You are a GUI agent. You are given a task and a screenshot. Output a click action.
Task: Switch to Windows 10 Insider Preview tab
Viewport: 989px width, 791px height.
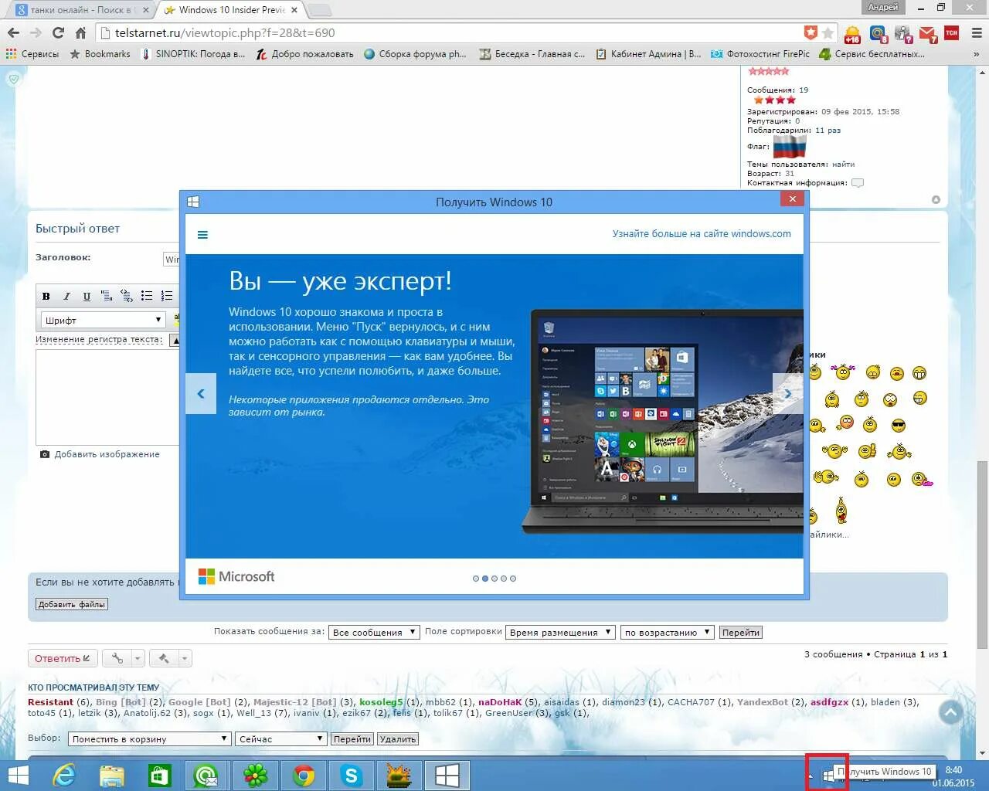[x=230, y=10]
